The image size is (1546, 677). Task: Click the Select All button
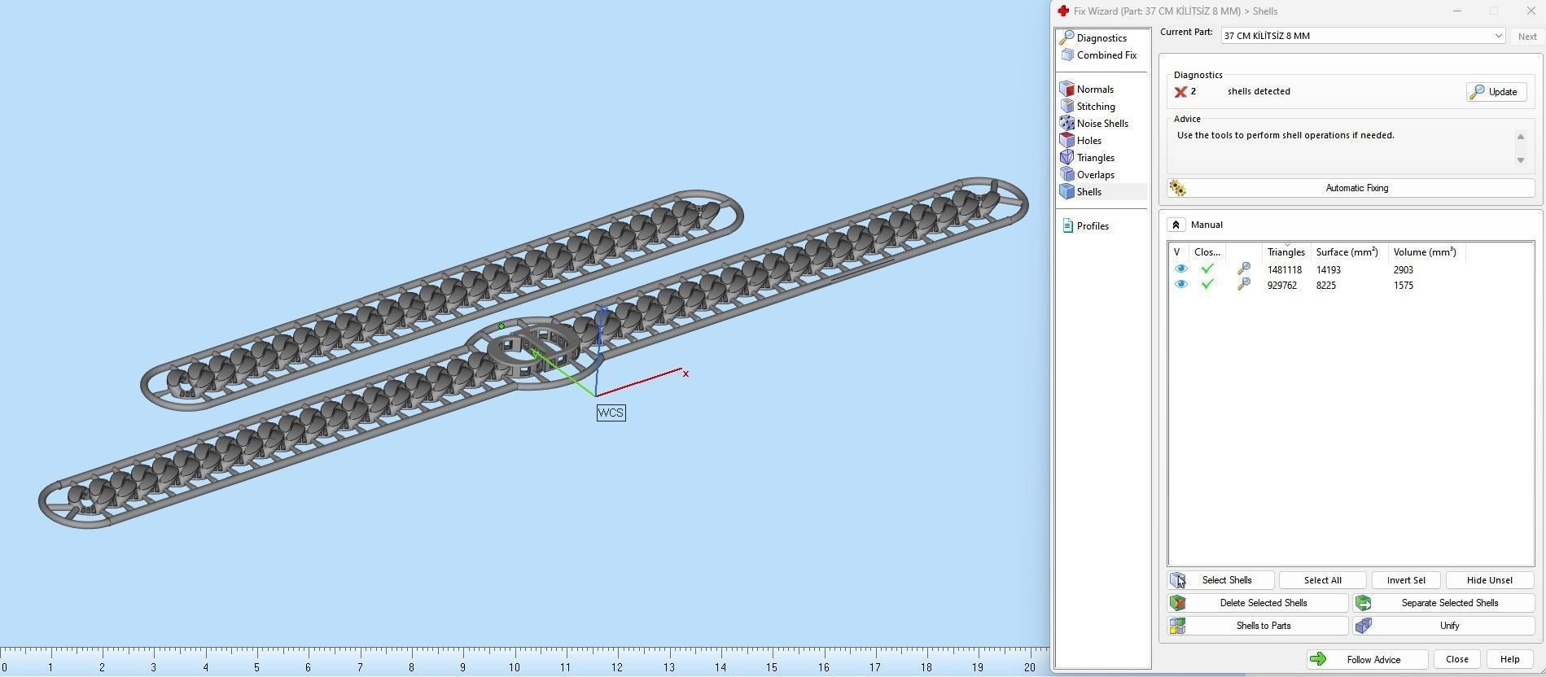tap(1322, 580)
